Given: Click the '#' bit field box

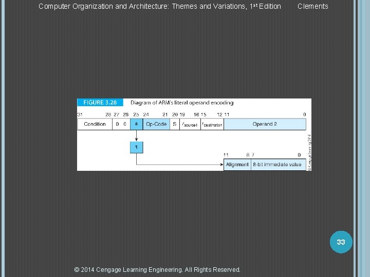Looking at the screenshot, I should coord(136,124).
